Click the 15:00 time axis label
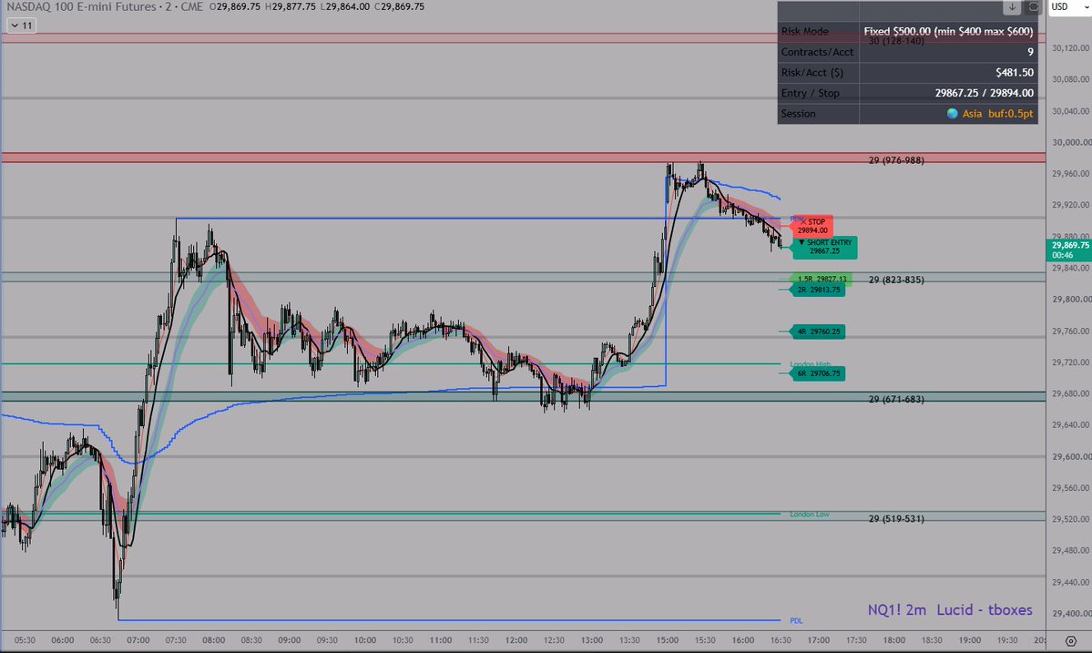This screenshot has width=1092, height=653. click(x=668, y=640)
